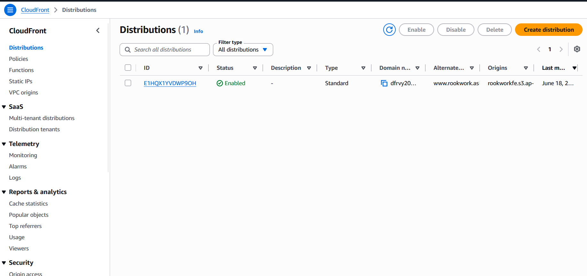587x276 pixels.
Task: Go to next page of distributions
Action: click(x=561, y=49)
